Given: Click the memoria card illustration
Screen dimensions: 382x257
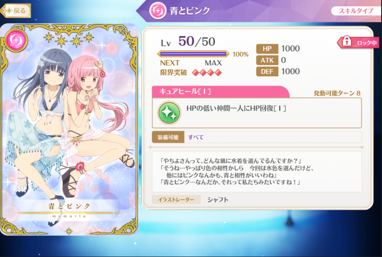Looking at the screenshot, I should [x=69, y=129].
